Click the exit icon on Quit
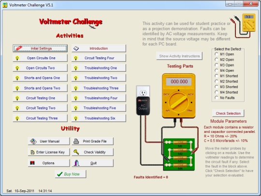This screenshot has height=196, width=261. (x=77, y=163)
